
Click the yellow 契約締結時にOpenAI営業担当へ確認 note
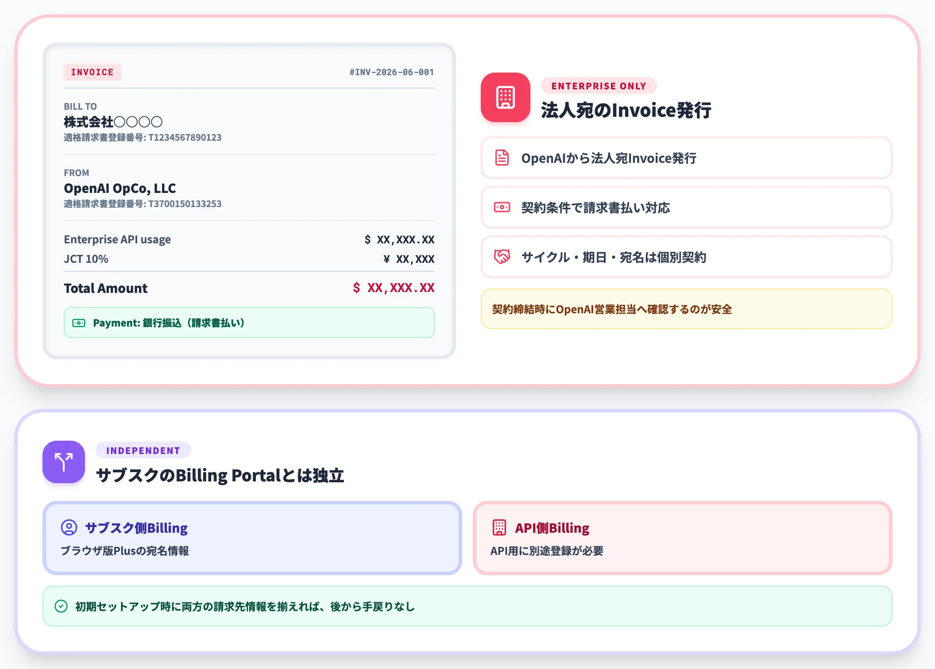[686, 309]
